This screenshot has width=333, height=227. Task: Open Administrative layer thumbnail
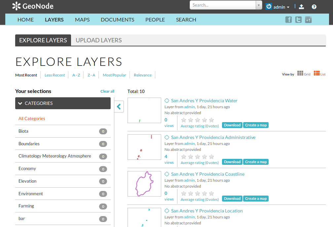(144, 147)
